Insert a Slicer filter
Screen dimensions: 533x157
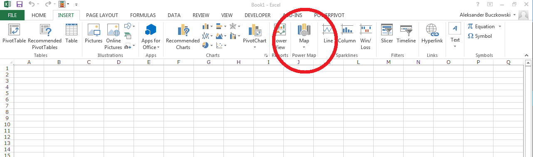pyautogui.click(x=387, y=34)
